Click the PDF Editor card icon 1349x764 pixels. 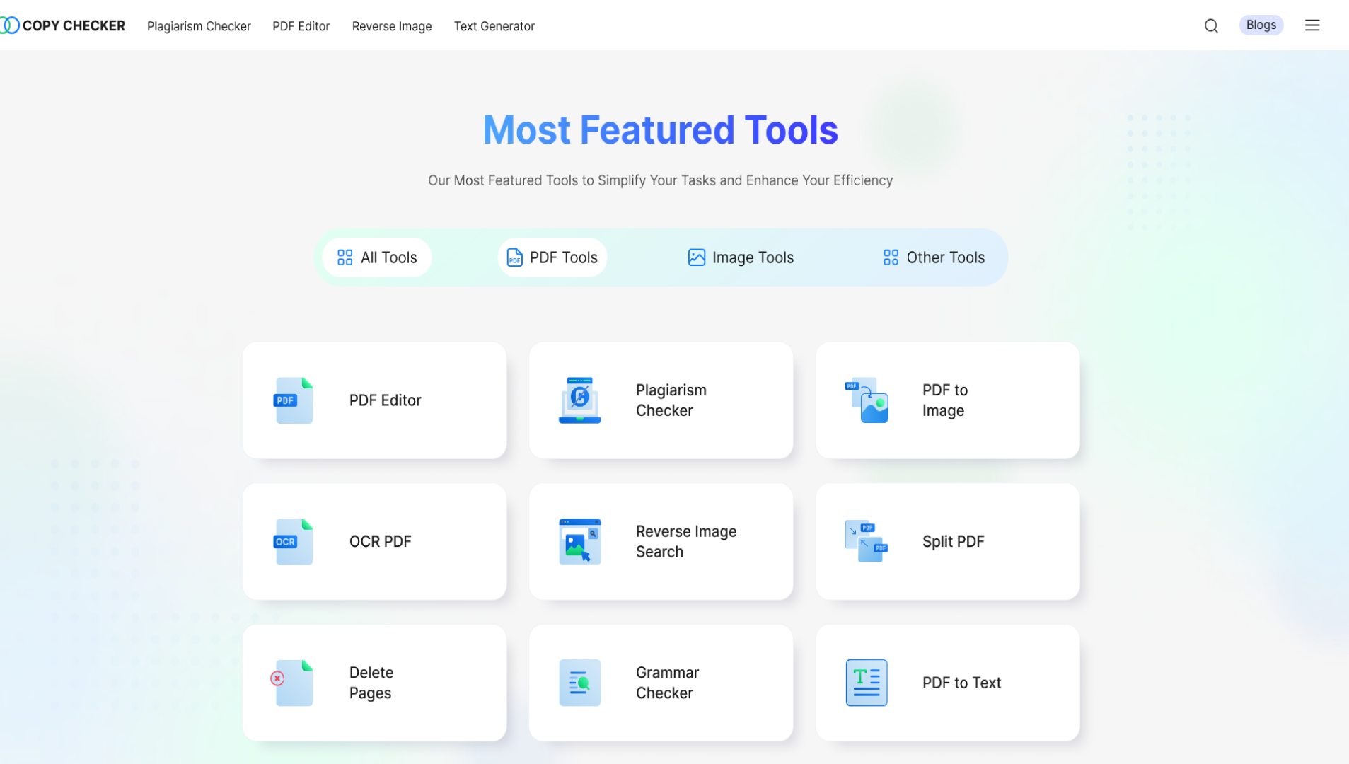293,400
